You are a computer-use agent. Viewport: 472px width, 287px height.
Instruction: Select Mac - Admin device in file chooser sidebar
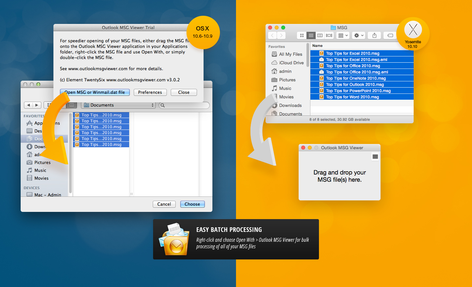(x=44, y=195)
